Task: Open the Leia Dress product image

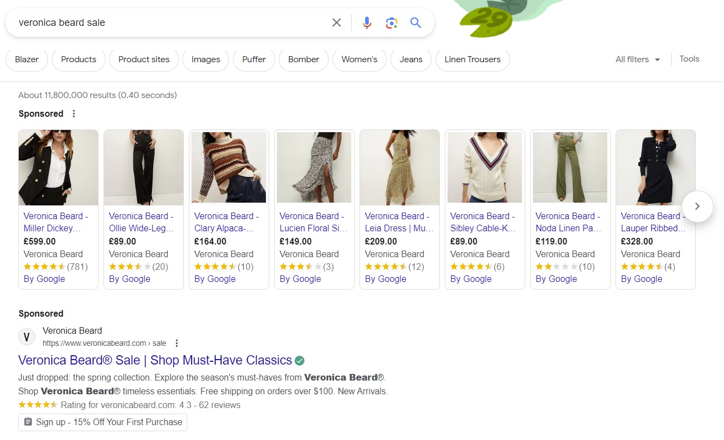Action: pyautogui.click(x=400, y=167)
